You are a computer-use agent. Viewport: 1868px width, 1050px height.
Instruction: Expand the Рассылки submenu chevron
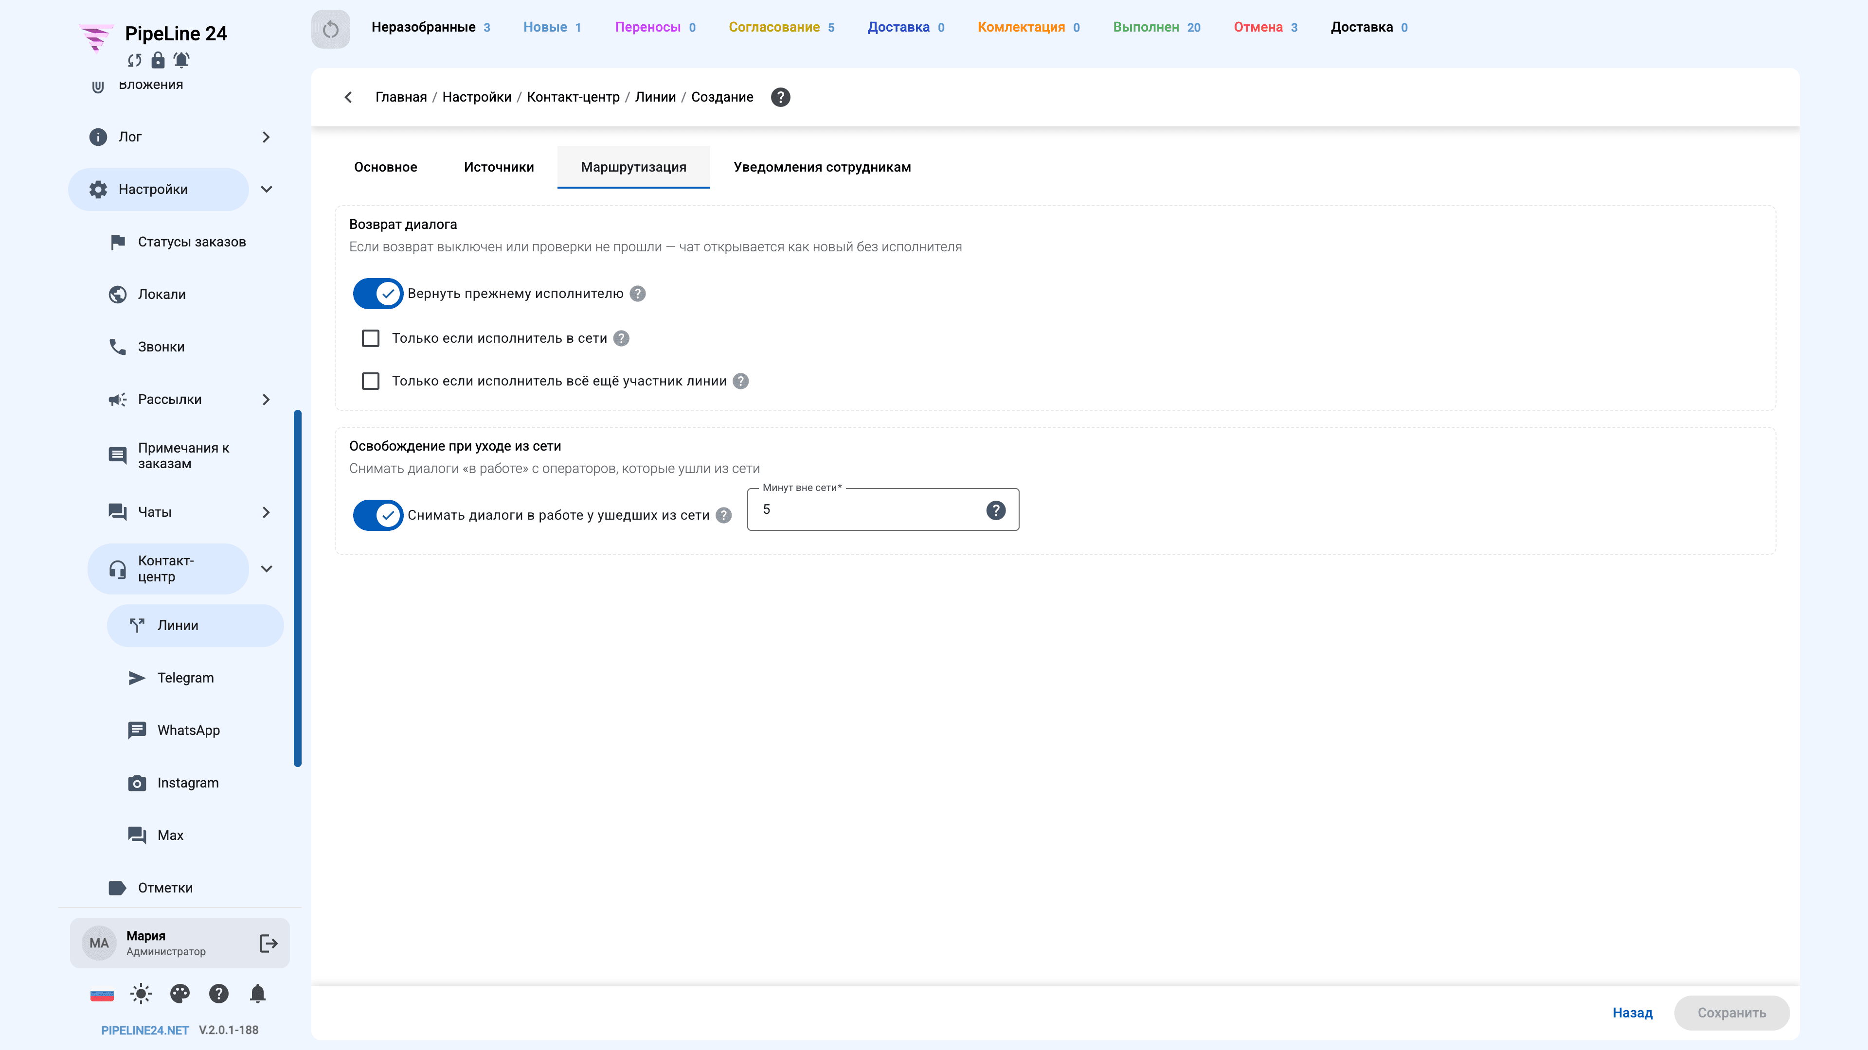(x=266, y=399)
